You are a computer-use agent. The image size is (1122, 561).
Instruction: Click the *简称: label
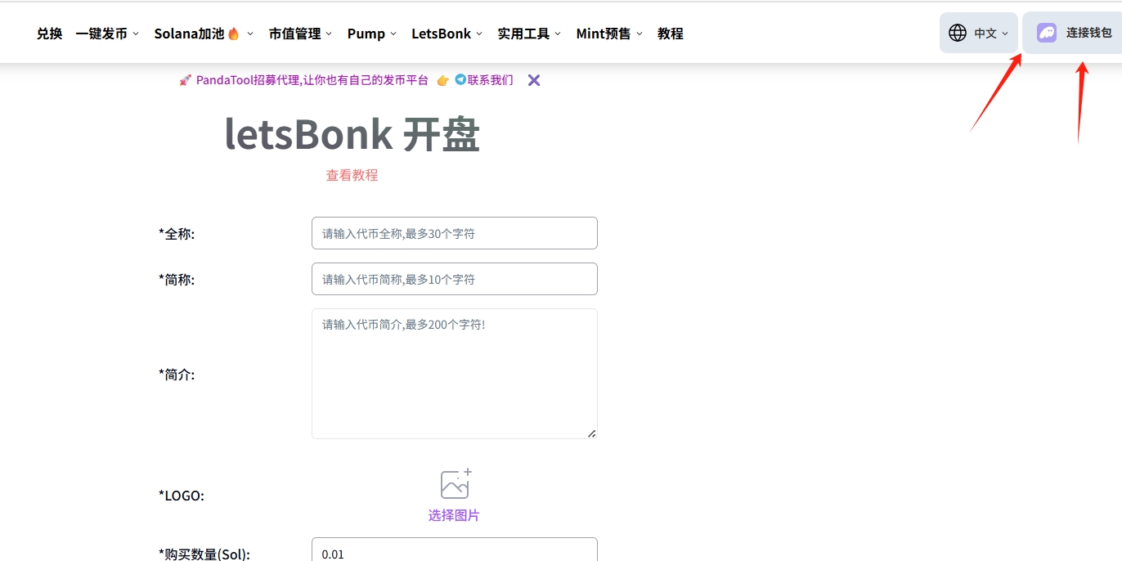[177, 280]
